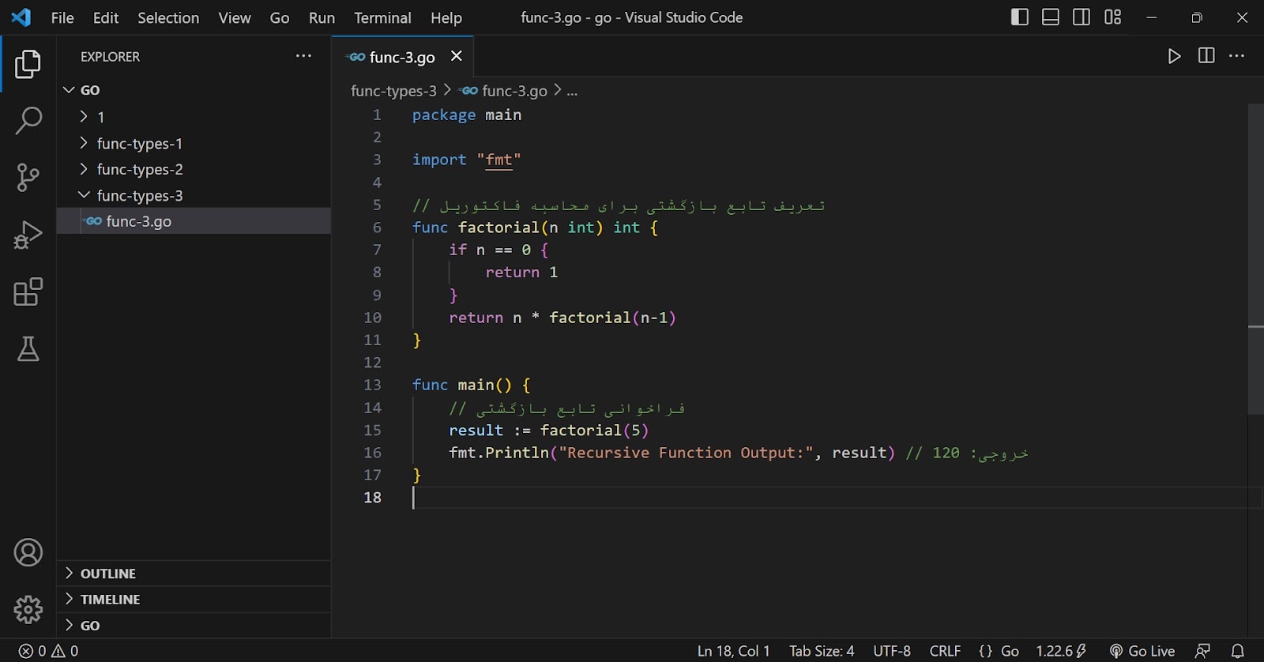1264x662 pixels.
Task: Open the File menu
Action: [62, 17]
